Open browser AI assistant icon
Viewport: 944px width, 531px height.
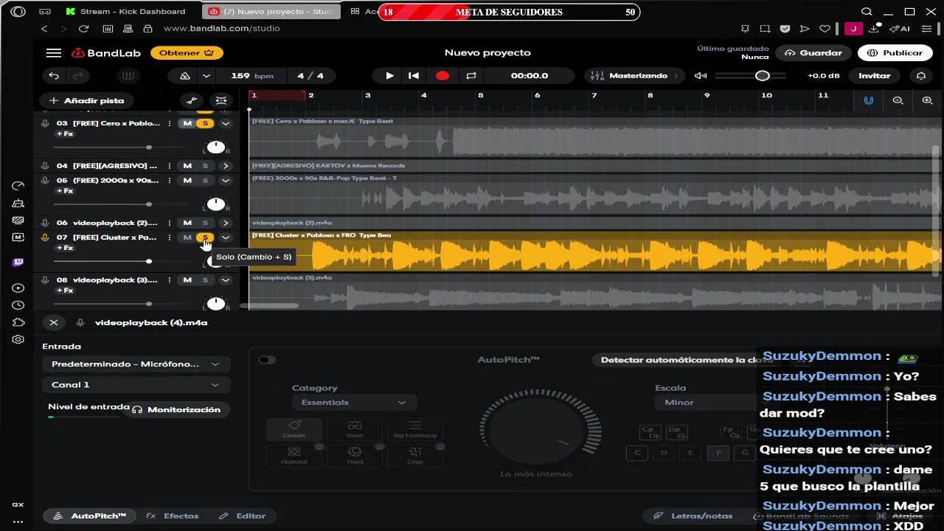tap(900, 29)
